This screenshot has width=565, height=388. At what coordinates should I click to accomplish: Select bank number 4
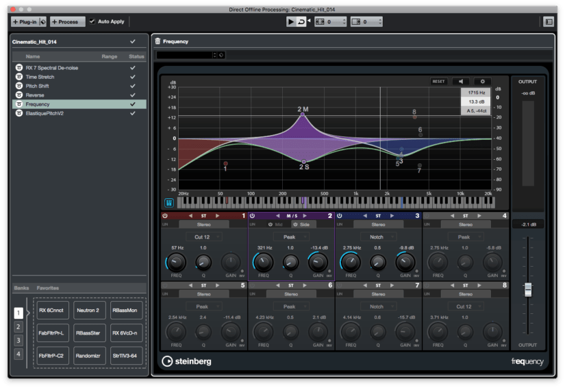coord(18,354)
